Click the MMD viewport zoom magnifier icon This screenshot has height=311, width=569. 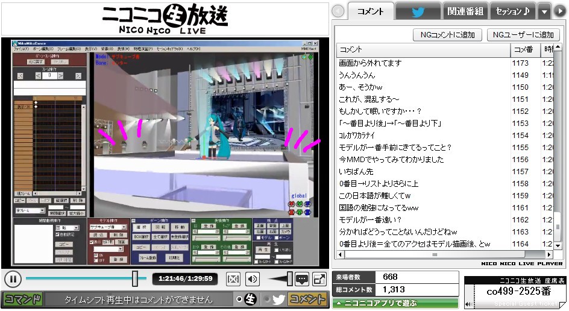304,57
